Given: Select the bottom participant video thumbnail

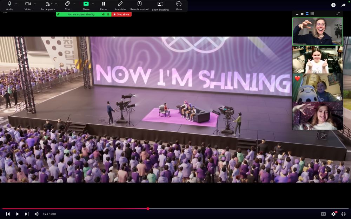Looking at the screenshot, I should tap(317, 116).
